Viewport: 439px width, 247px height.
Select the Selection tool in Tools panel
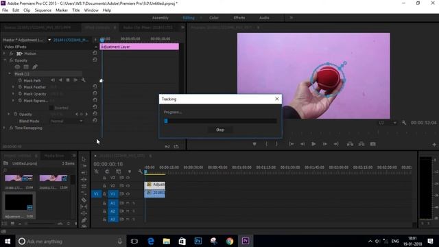[84, 159]
